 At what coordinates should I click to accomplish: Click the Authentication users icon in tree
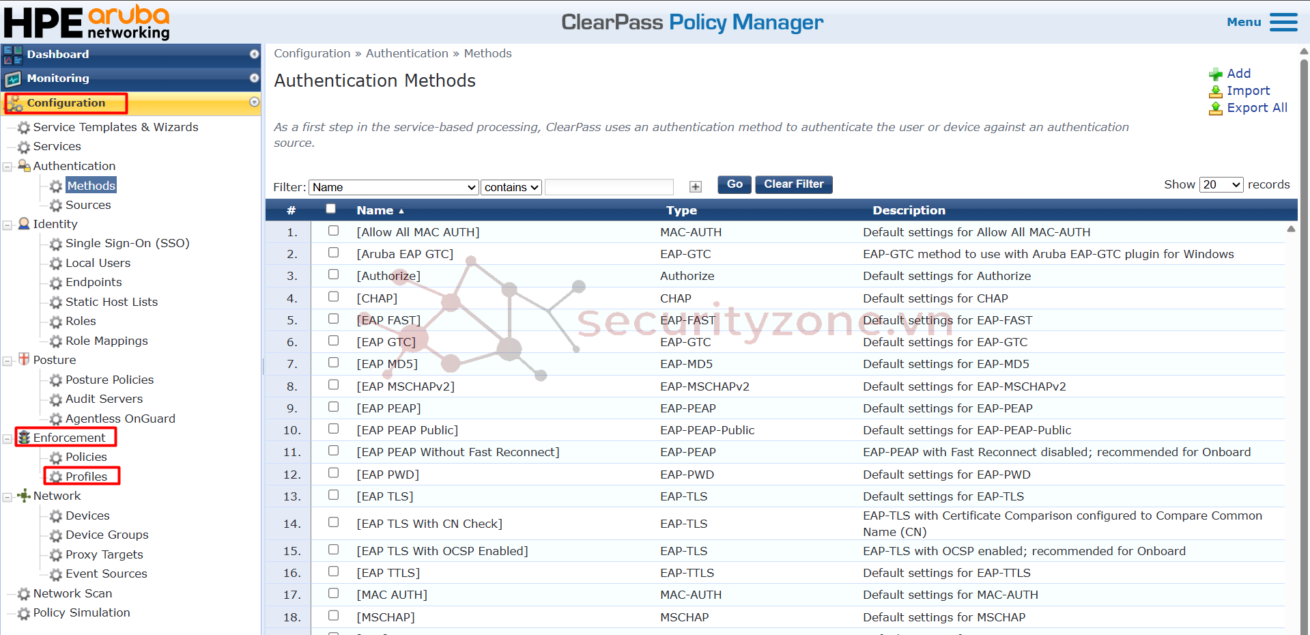(x=24, y=166)
